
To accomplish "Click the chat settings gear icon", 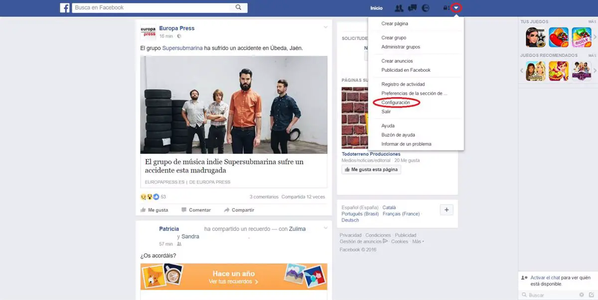I will click(x=582, y=295).
